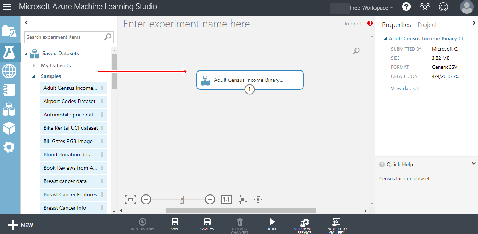Click the zoom slider handle
The width and height of the screenshot is (478, 234).
[182, 199]
